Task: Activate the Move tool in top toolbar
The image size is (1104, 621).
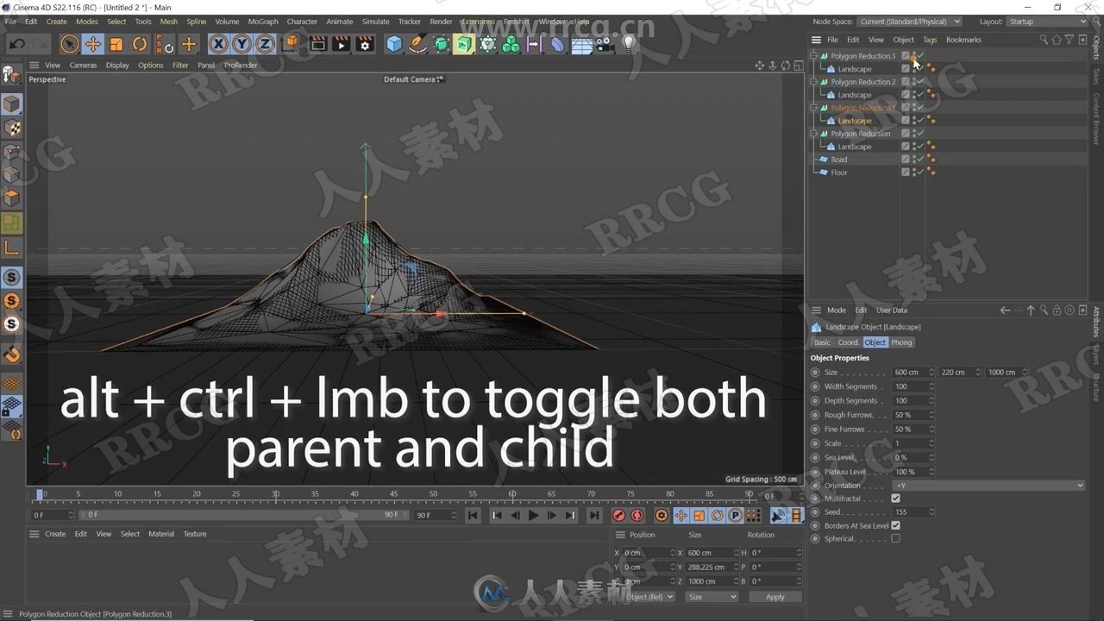Action: tap(93, 44)
